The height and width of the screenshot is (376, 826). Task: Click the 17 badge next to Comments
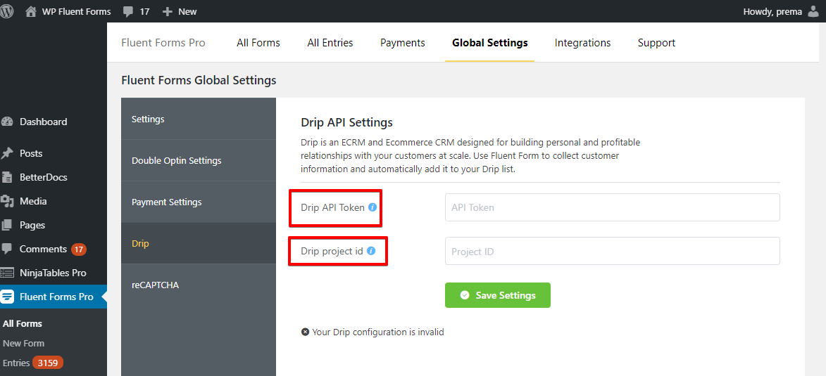pyautogui.click(x=78, y=249)
